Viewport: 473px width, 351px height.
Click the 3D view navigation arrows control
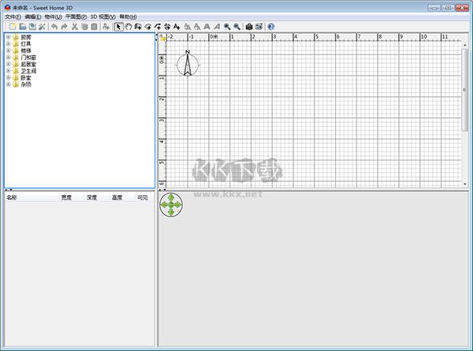(x=171, y=205)
